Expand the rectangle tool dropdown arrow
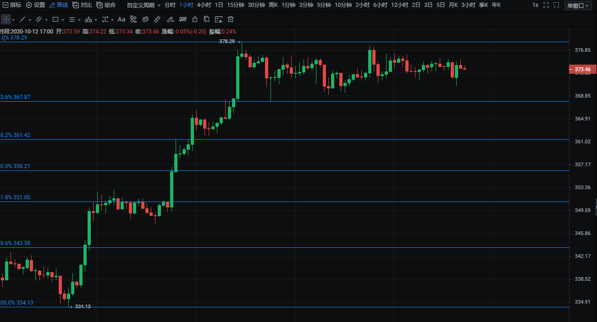 63,20
